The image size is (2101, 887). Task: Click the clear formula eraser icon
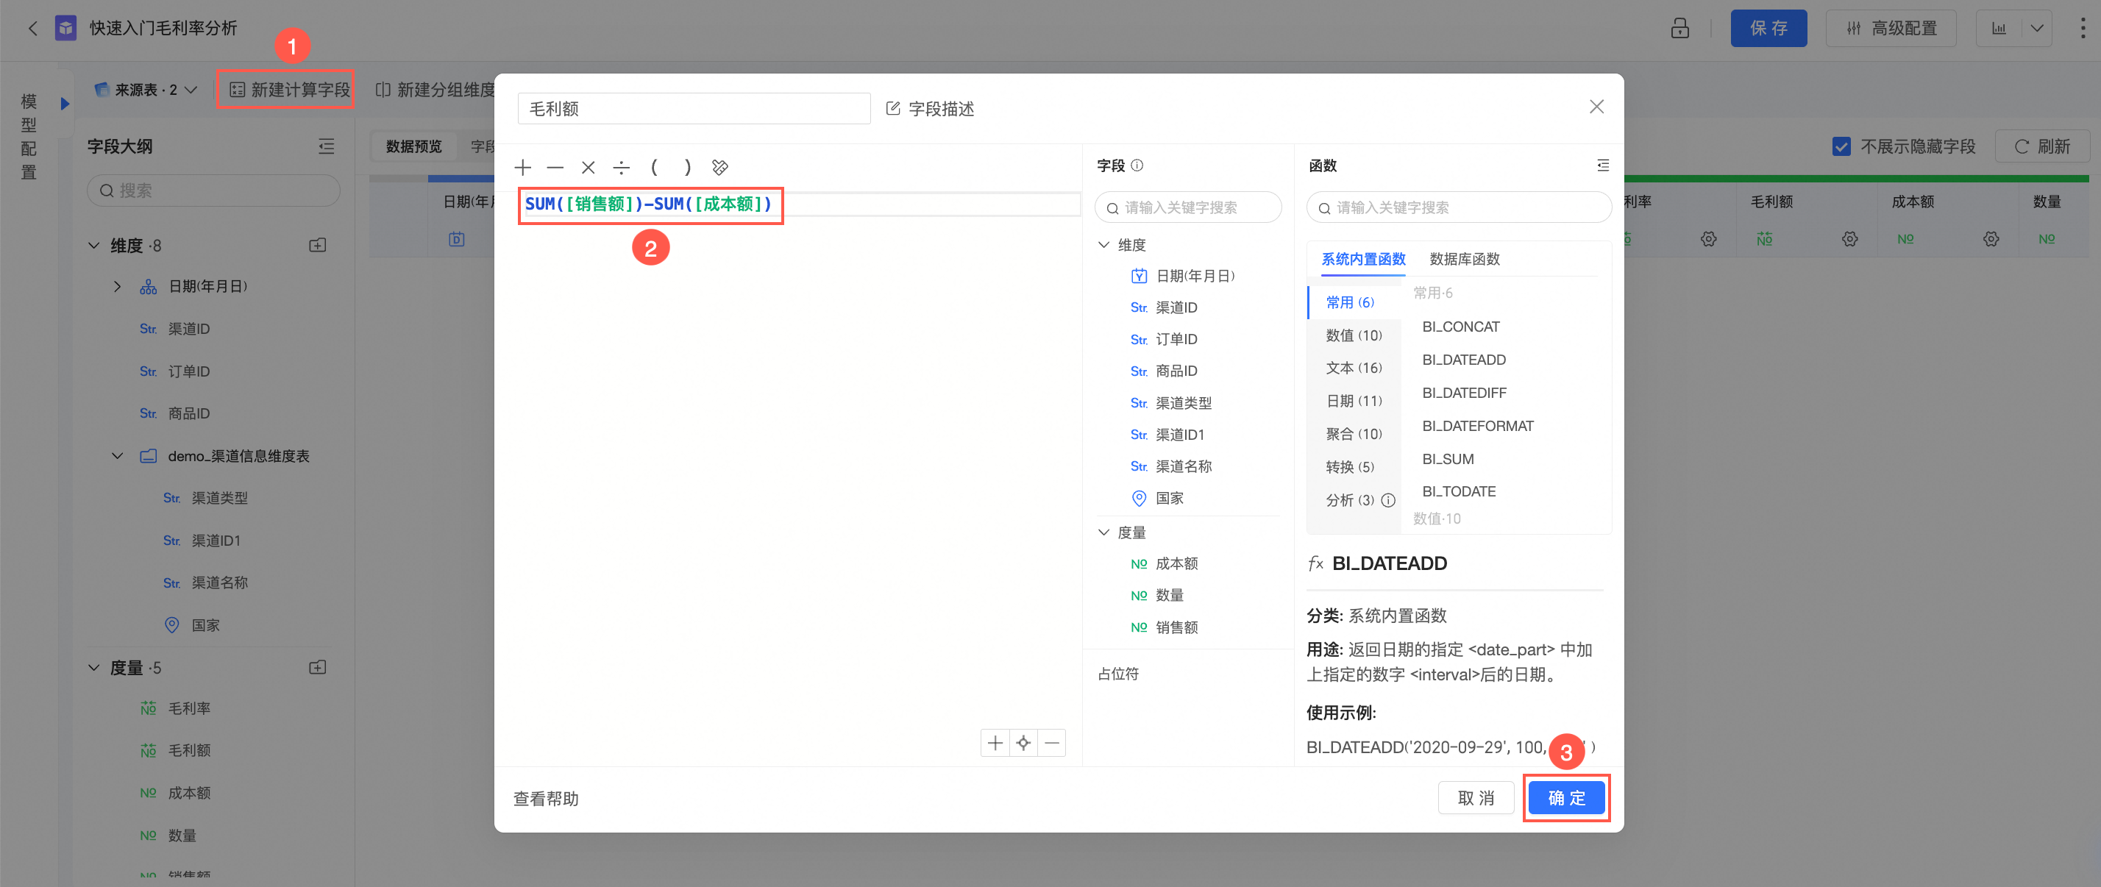click(719, 168)
